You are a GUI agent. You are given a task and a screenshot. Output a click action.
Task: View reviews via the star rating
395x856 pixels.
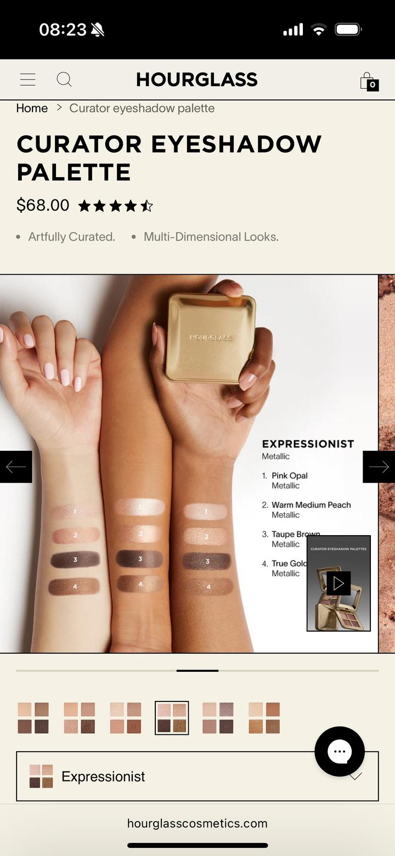(x=116, y=206)
